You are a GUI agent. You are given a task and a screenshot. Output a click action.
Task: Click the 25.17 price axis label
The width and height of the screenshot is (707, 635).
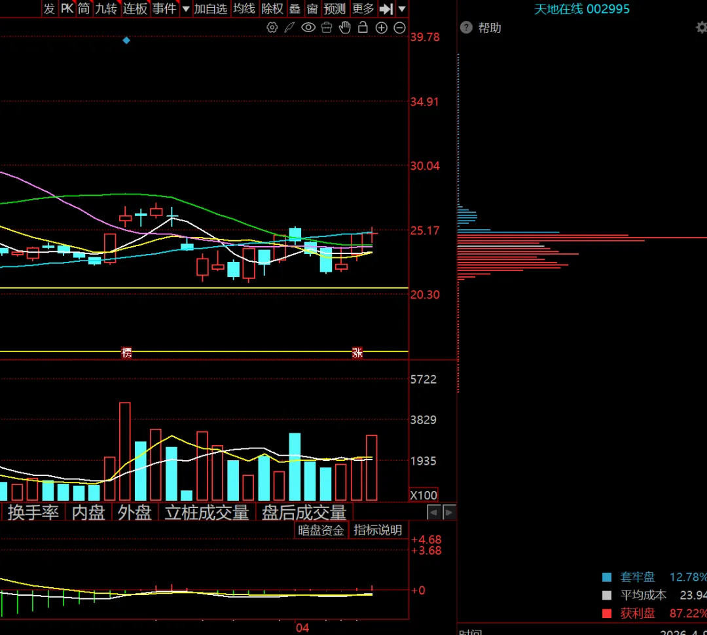coord(425,231)
